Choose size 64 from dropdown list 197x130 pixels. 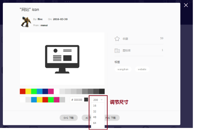tap(95, 123)
